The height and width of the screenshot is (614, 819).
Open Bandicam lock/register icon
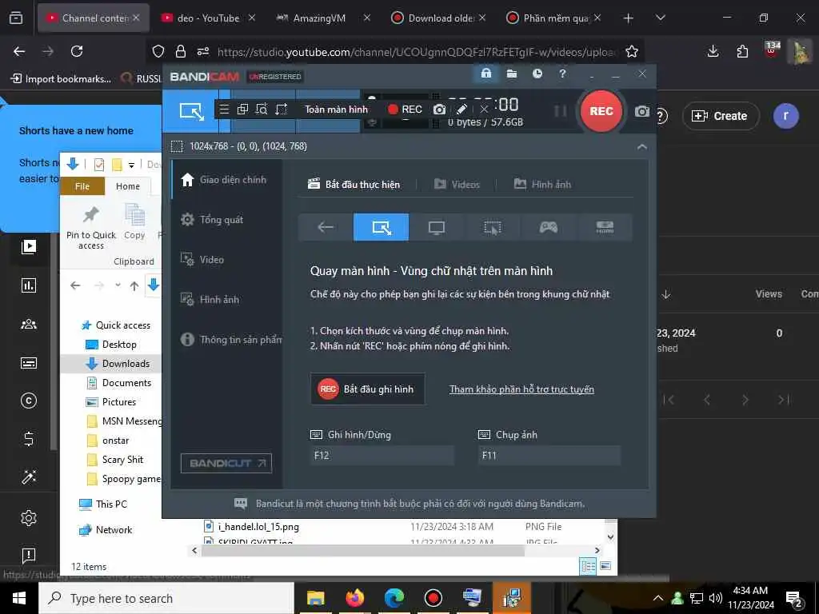pyautogui.click(x=486, y=74)
